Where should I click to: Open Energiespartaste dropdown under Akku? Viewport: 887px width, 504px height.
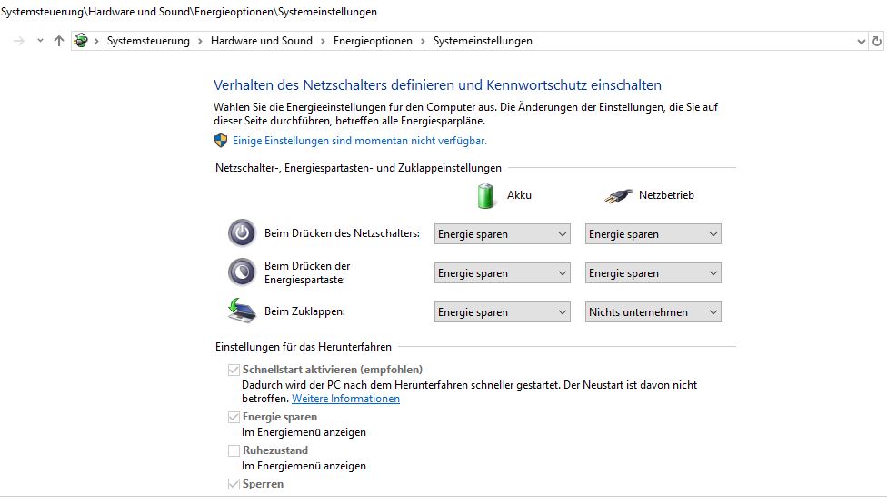503,273
